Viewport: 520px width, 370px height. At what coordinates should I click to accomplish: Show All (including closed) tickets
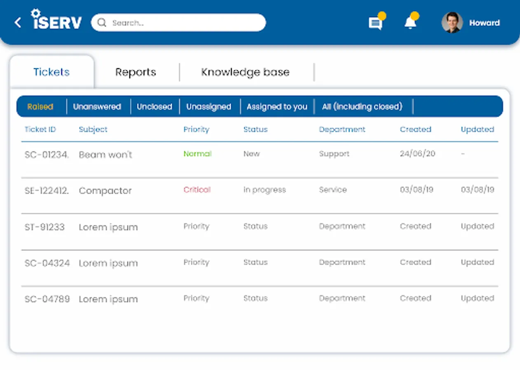coord(362,107)
